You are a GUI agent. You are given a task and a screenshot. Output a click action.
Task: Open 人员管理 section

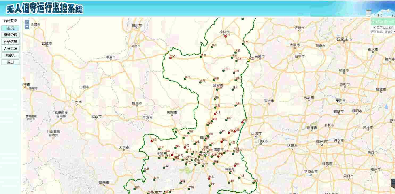coord(10,49)
